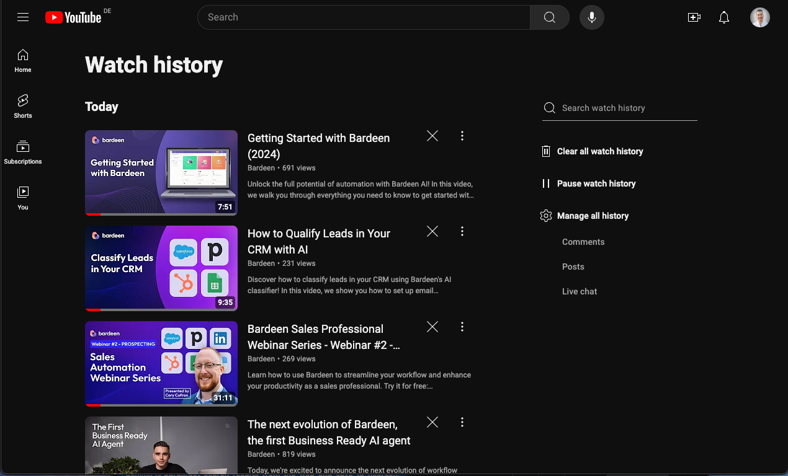The height and width of the screenshot is (476, 788).
Task: Open title Bardeen Sales Professional Webinar Series
Action: 324,337
